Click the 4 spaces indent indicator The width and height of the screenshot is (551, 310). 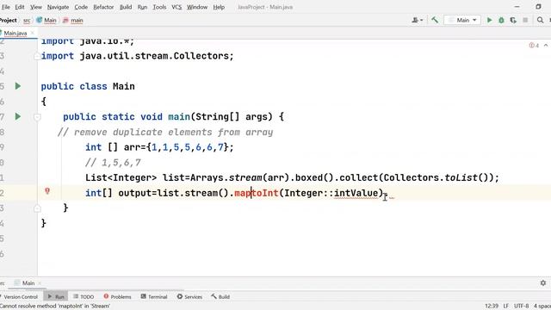[x=542, y=307]
